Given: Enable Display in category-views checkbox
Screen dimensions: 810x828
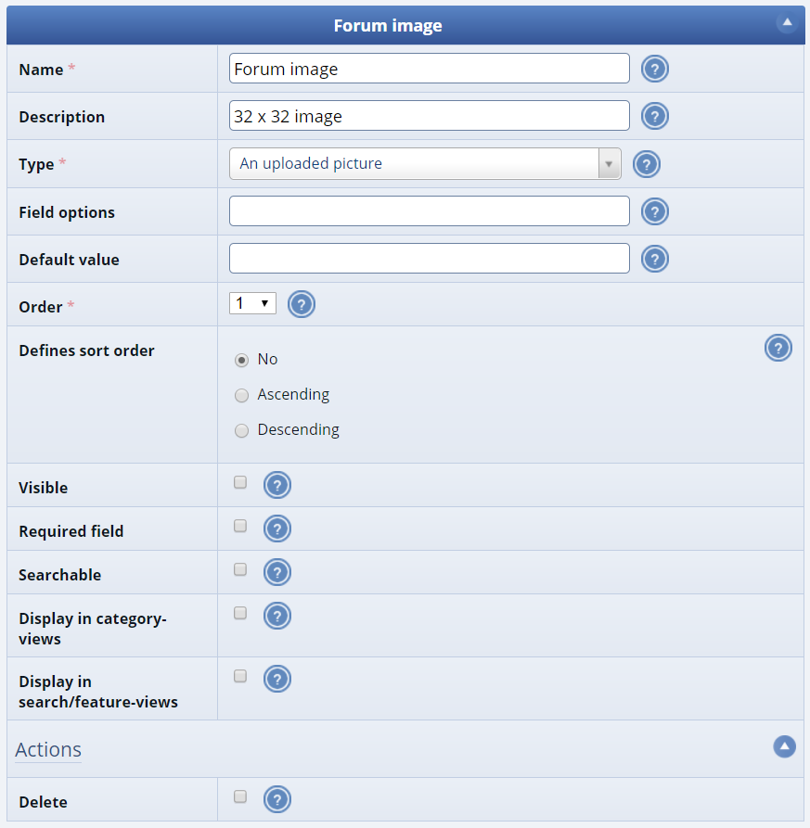Looking at the screenshot, I should point(240,613).
